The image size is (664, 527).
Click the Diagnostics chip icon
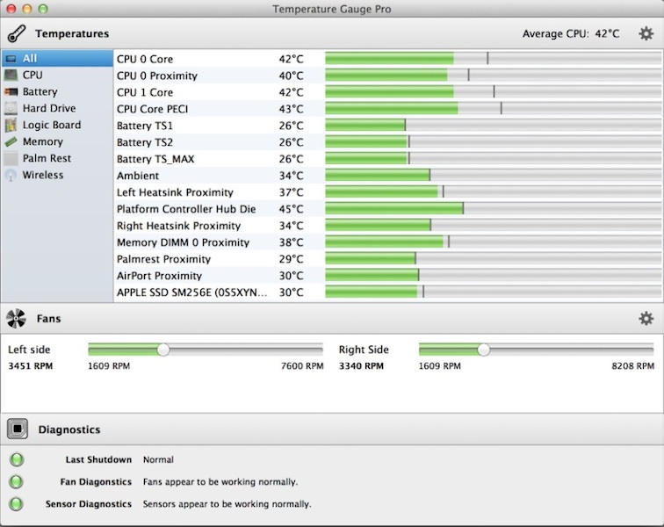point(17,430)
